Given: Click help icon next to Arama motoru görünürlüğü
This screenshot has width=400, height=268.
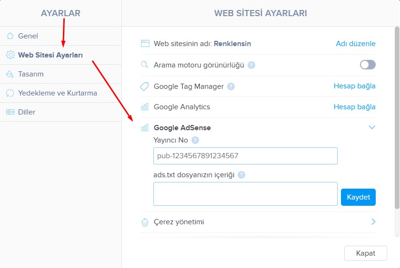Looking at the screenshot, I should [x=251, y=65].
